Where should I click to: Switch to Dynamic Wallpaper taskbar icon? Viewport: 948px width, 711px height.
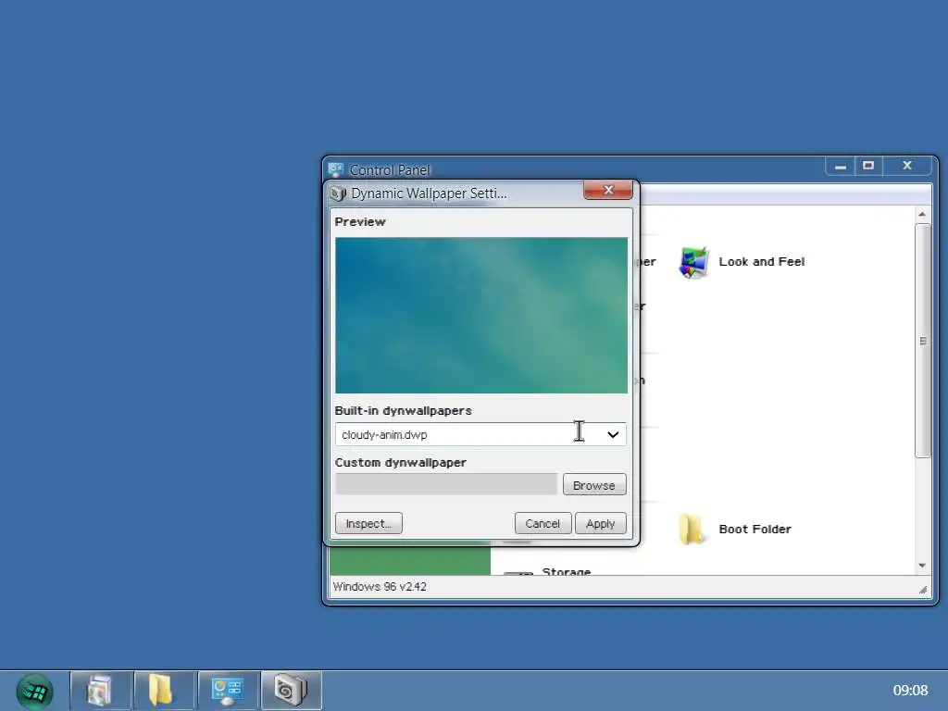click(292, 691)
